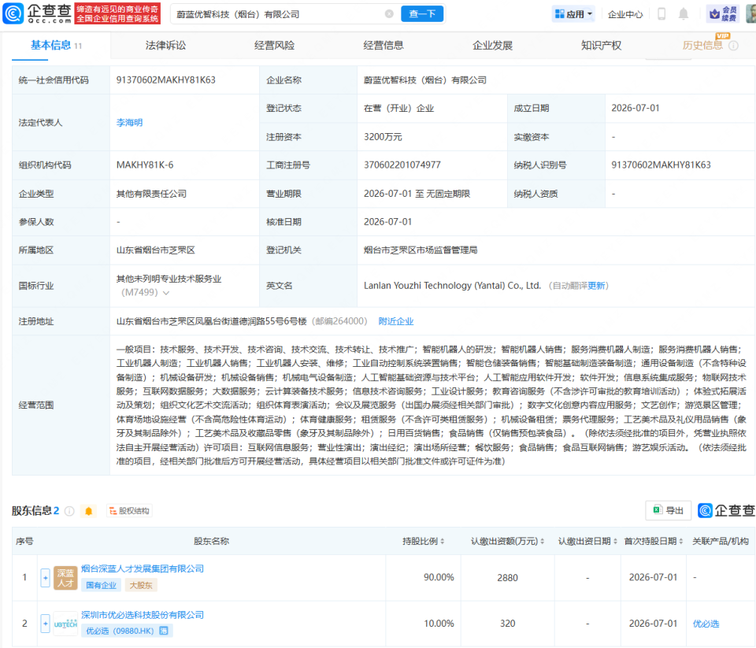Switch to 历史信息 tab
This screenshot has height=648, width=756.
(702, 46)
